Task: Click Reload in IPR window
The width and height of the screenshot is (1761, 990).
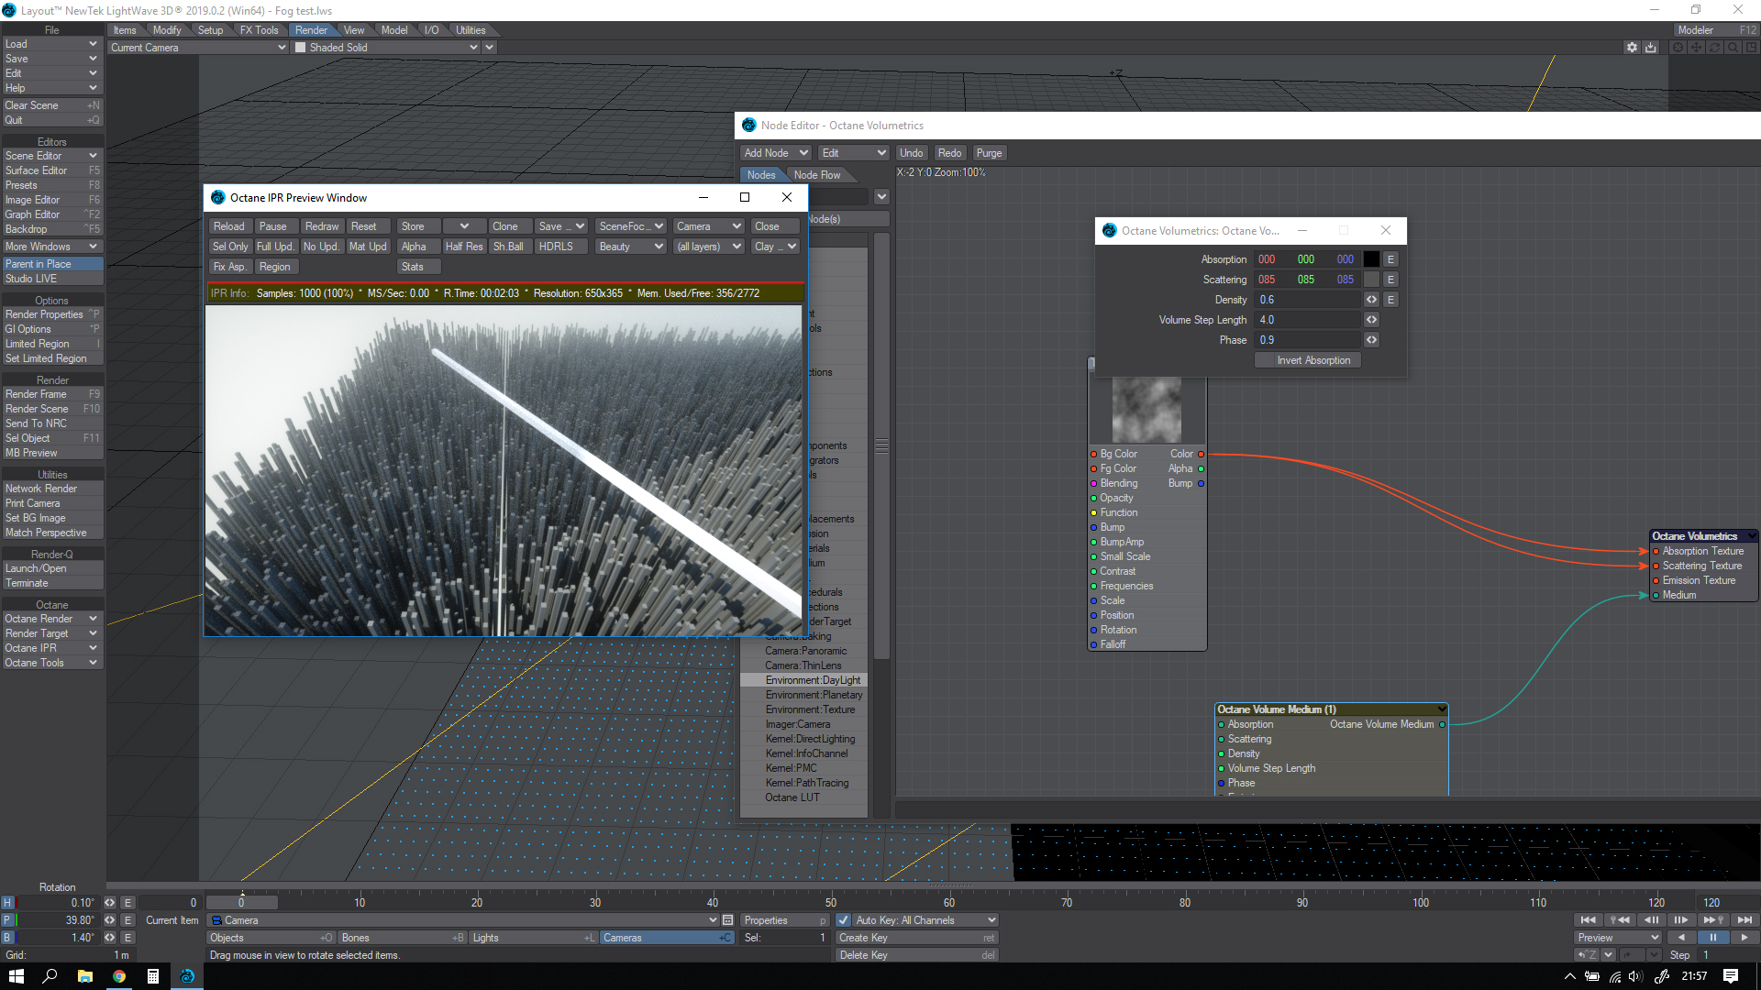Action: pos(229,226)
